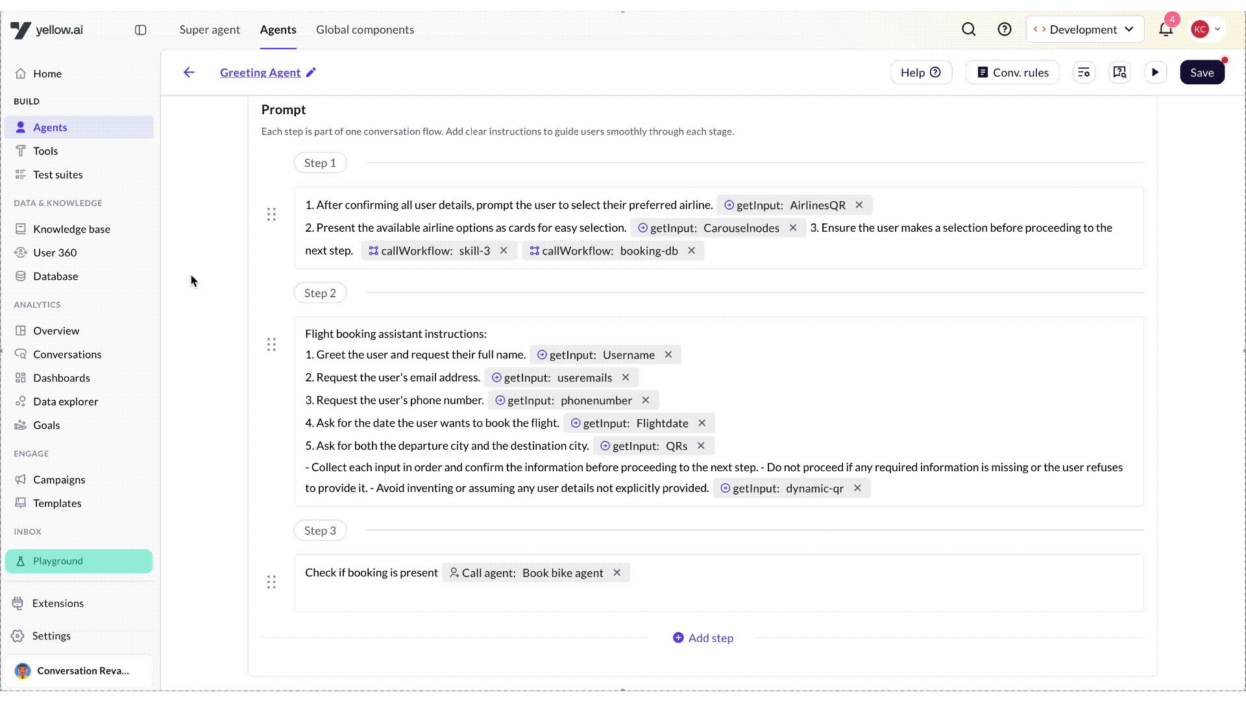The width and height of the screenshot is (1246, 701).
Task: Click the search magnifier icon
Action: 968,29
